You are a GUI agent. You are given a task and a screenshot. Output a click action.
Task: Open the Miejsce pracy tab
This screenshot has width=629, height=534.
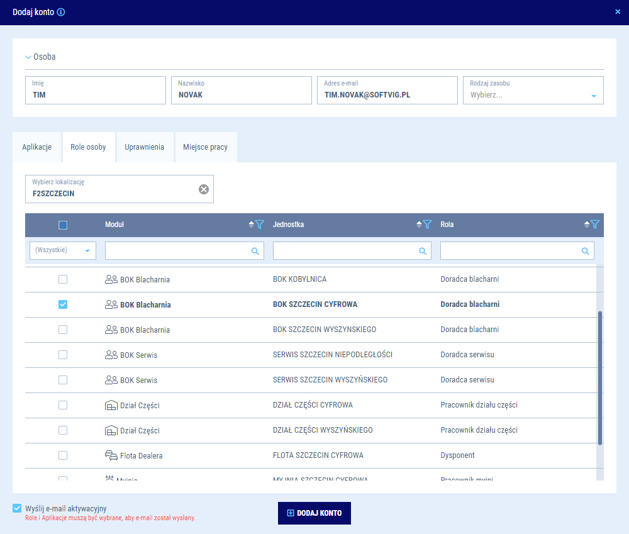coord(205,147)
